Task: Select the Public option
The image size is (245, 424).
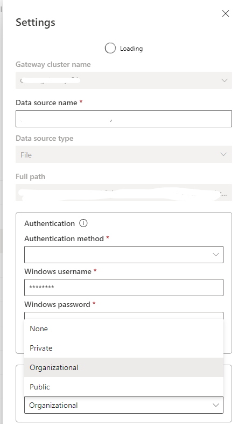Action: [124, 387]
